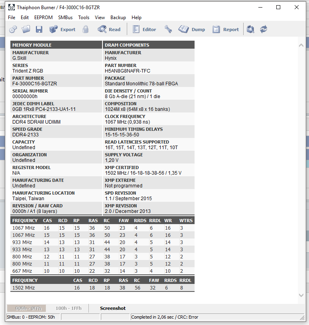This screenshot has width=309, height=325.
Task: Click part number F4-3000C16-8GTZR value
Action: (x=35, y=83)
